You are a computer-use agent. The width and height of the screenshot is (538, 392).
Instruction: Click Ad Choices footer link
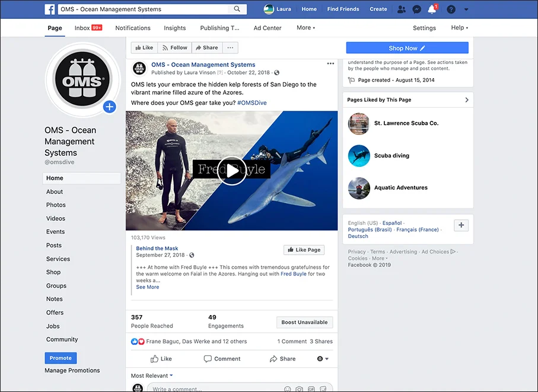pyautogui.click(x=438, y=252)
